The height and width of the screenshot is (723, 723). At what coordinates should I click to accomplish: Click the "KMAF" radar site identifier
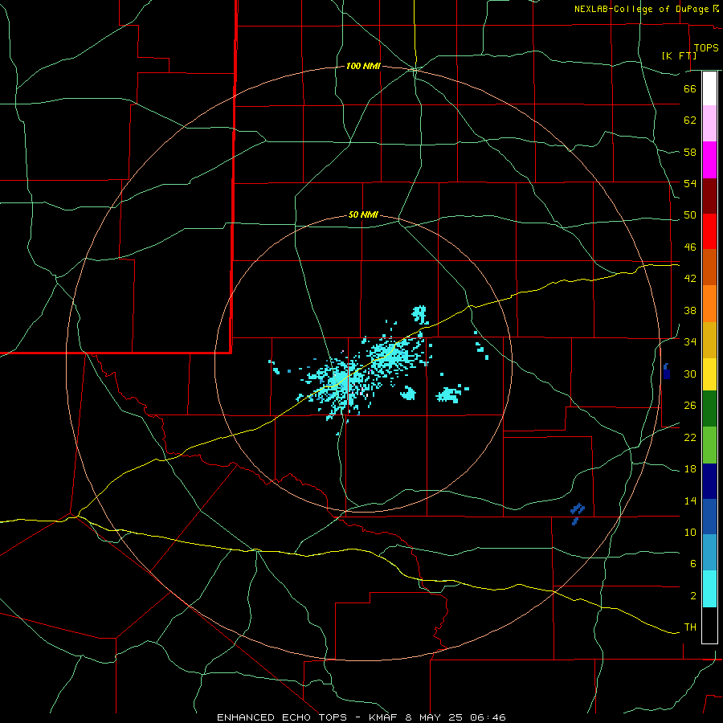click(x=384, y=717)
